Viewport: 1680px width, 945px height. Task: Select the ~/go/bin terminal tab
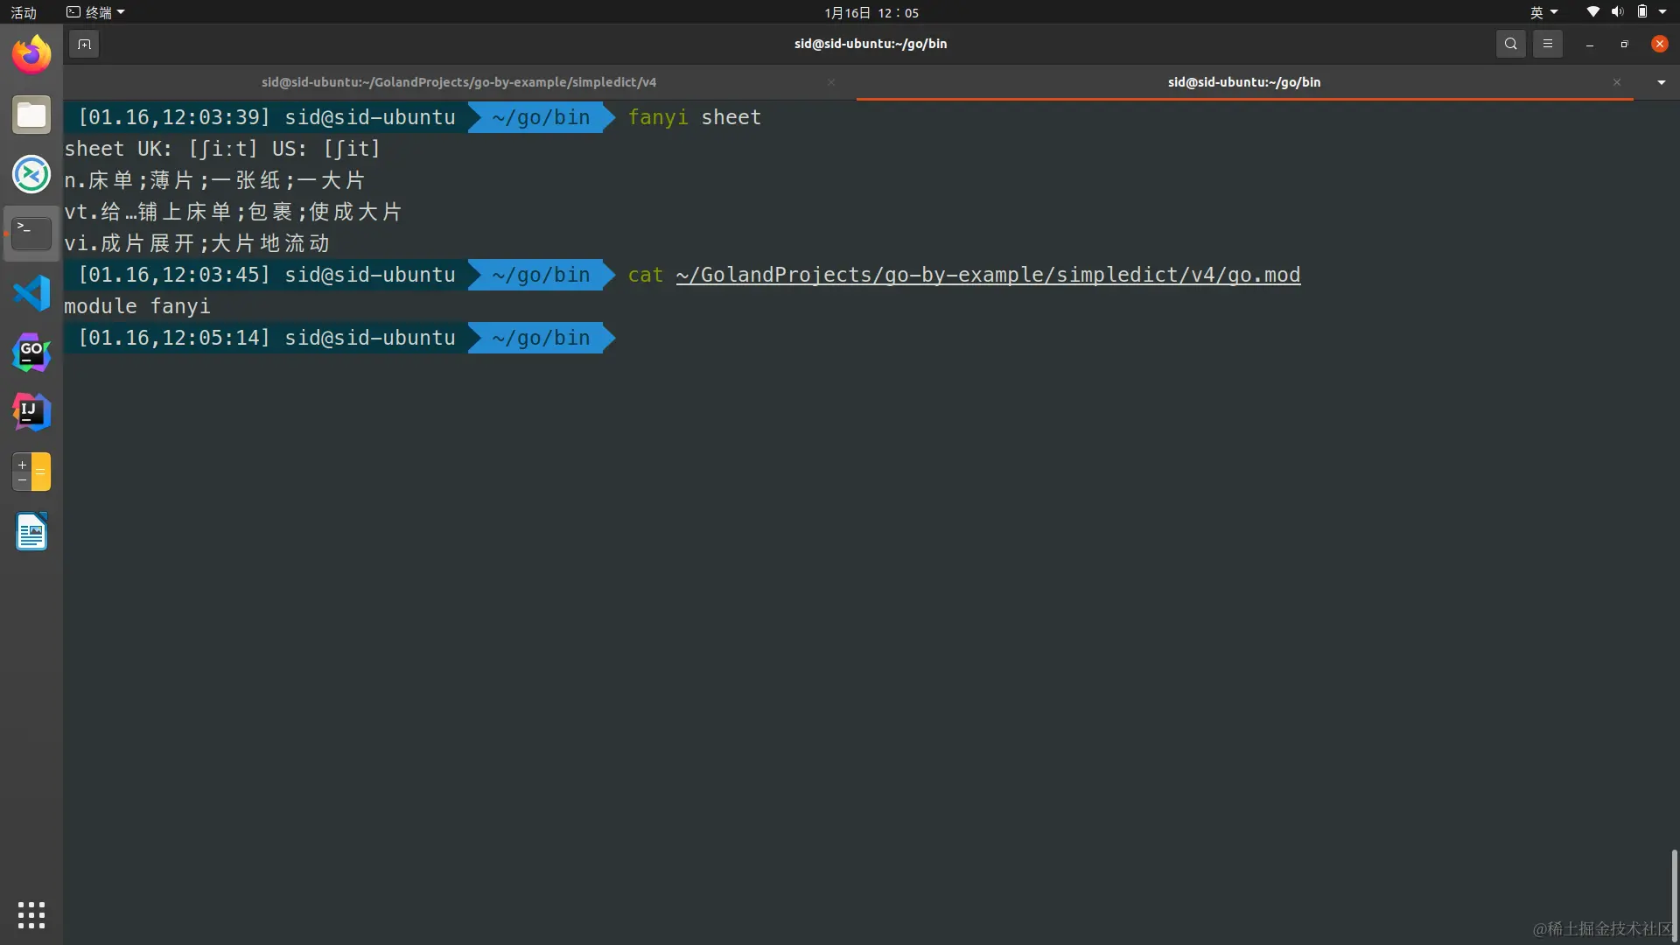point(1243,82)
